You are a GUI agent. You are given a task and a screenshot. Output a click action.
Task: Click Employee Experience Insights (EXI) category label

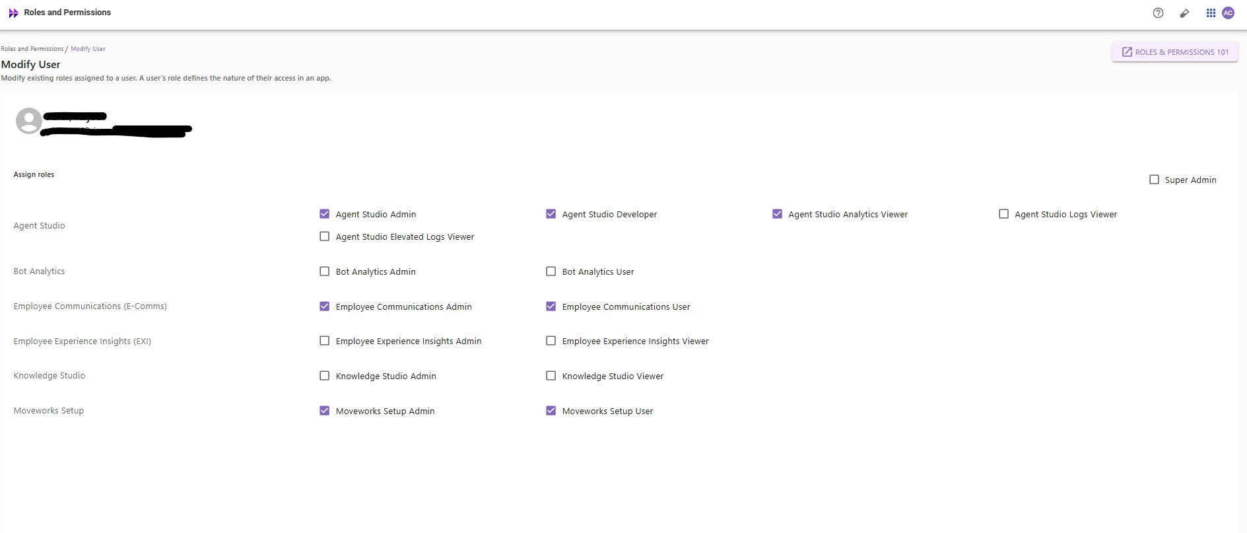[82, 341]
